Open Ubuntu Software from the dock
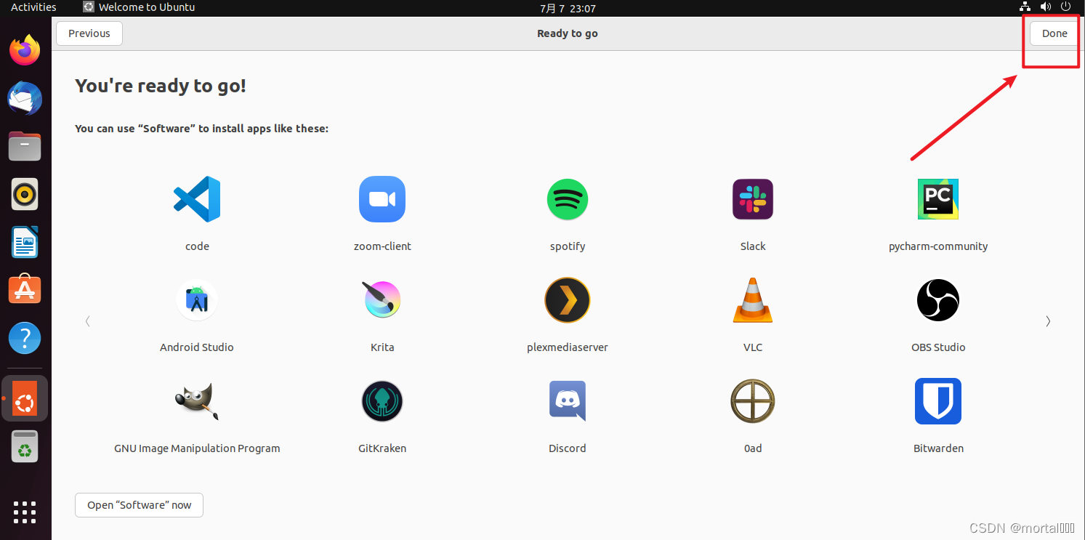 tap(25, 290)
